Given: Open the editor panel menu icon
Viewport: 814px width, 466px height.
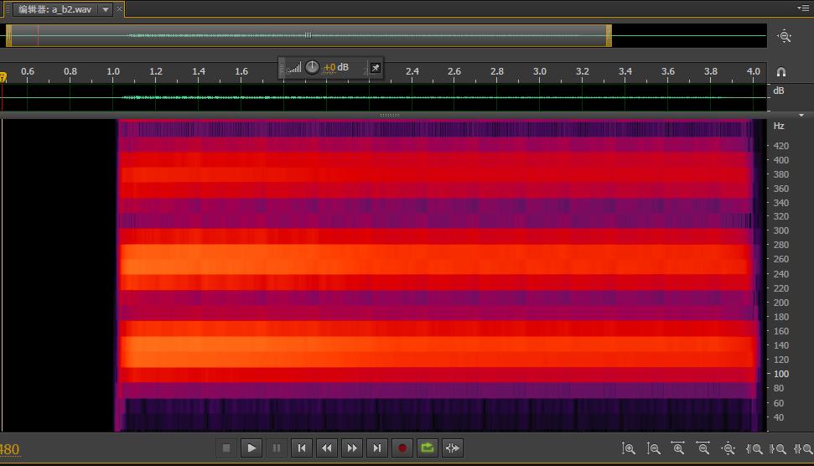Looking at the screenshot, I should [802, 8].
